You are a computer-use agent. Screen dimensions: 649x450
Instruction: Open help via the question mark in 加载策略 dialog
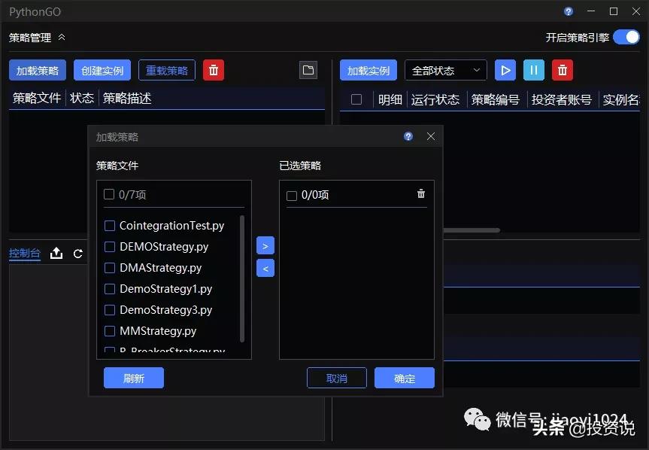pyautogui.click(x=408, y=136)
